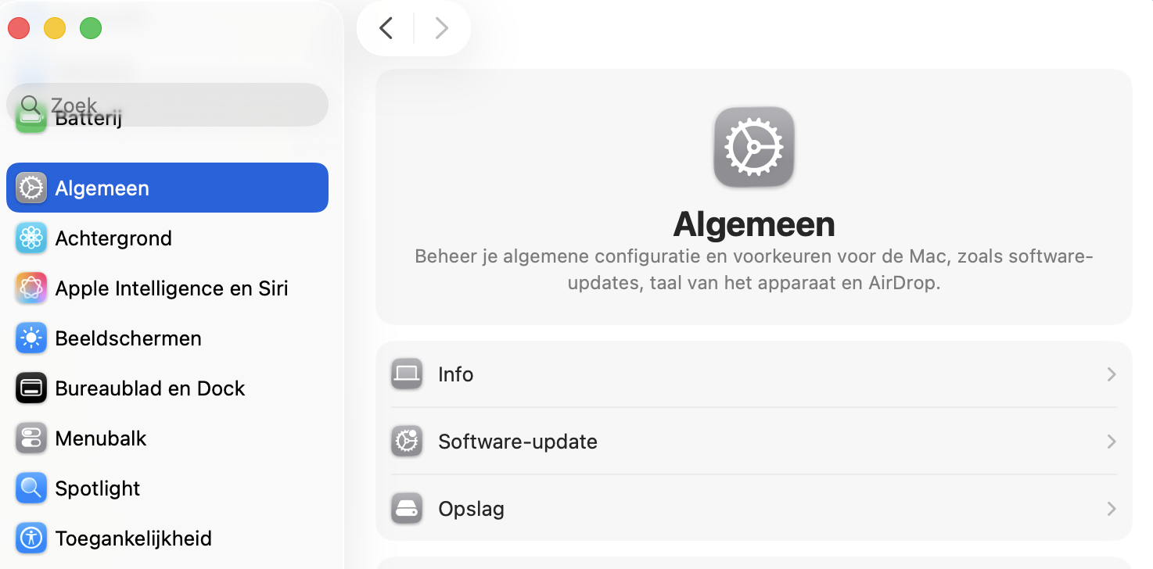Click the Toegankelijkheid icon in sidebar
This screenshot has width=1153, height=569.
coord(31,538)
